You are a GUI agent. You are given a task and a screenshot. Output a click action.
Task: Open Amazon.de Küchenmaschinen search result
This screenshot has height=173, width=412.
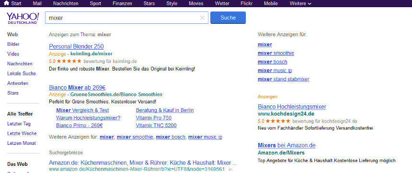tap(143, 163)
